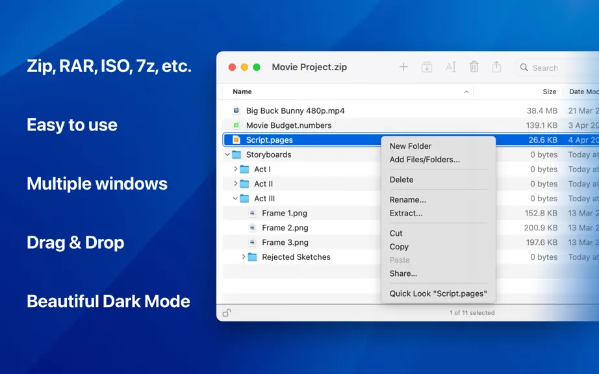Click the 38.4 MB size value

point(542,110)
